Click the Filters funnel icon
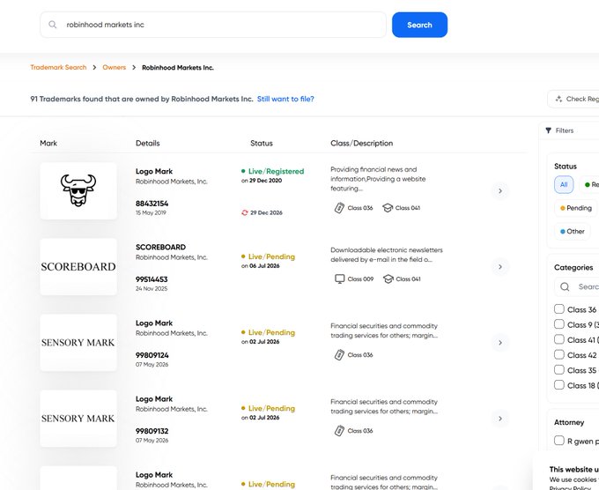This screenshot has width=599, height=490. tap(549, 130)
